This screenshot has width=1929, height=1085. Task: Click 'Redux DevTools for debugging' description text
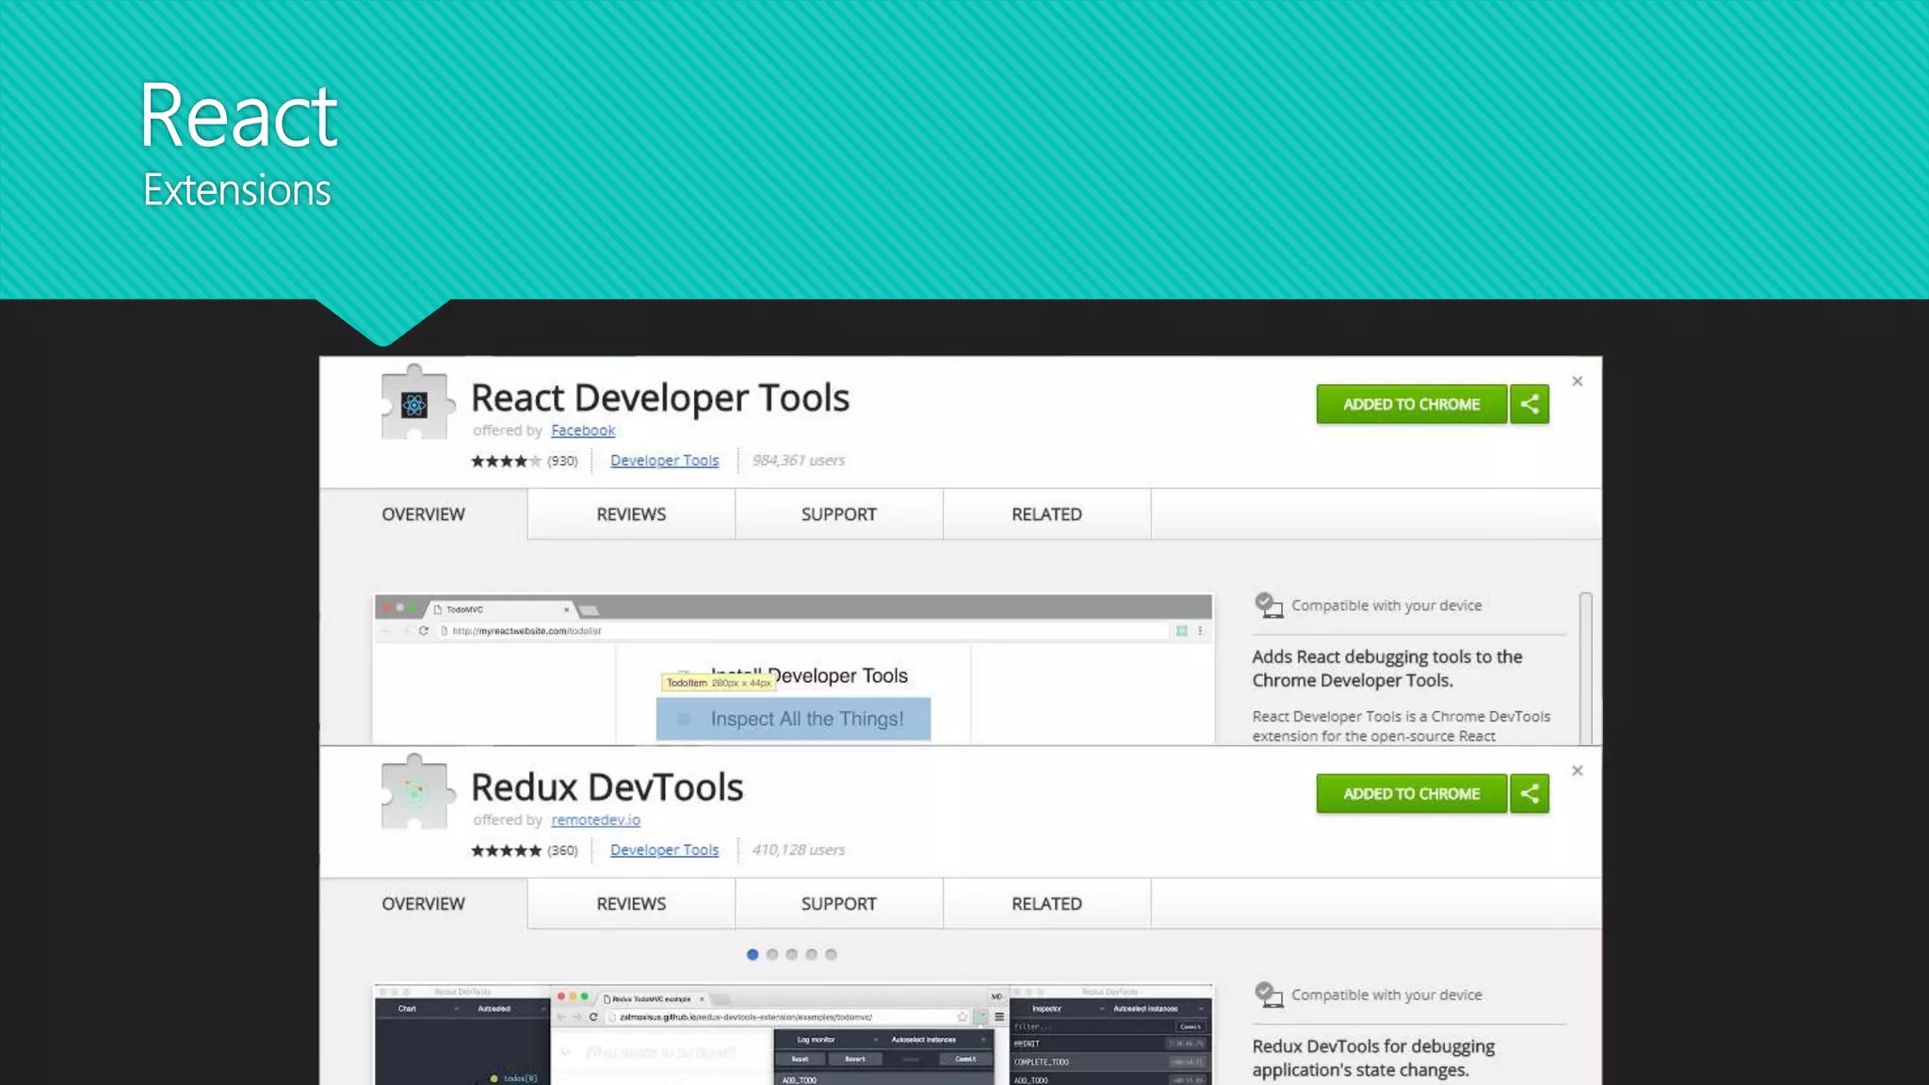coord(1373,1058)
